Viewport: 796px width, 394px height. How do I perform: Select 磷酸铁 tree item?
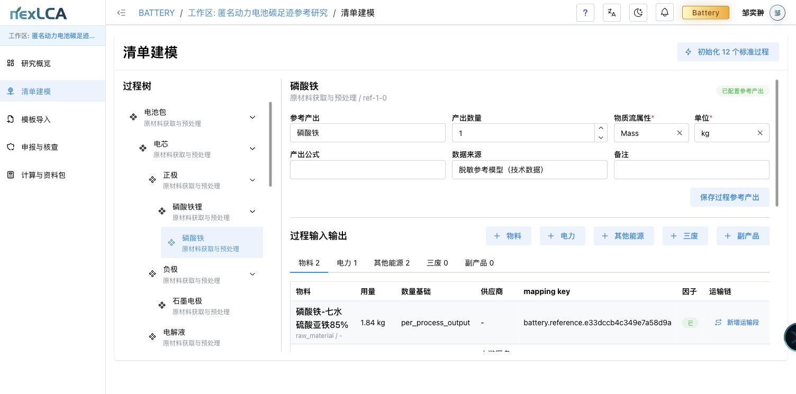(x=212, y=243)
